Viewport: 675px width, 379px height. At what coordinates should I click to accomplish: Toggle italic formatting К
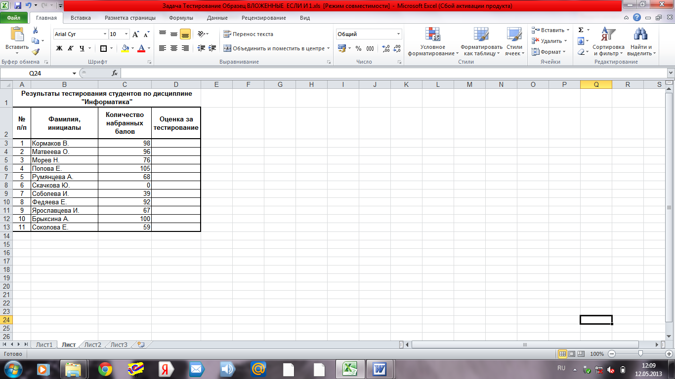click(x=70, y=48)
